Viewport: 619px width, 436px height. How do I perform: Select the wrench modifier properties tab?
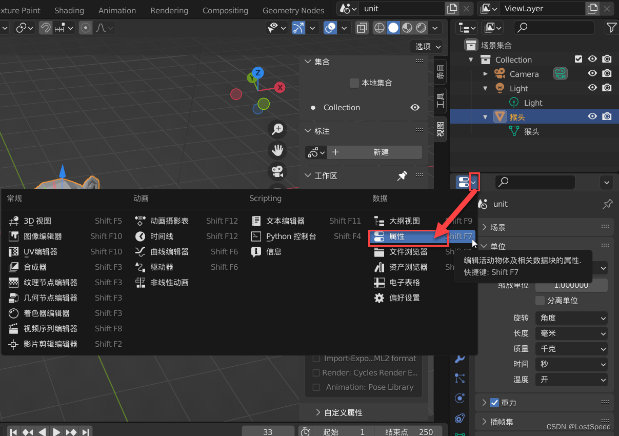[460, 359]
